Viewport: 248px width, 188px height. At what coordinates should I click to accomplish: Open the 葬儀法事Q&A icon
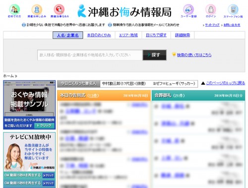(60, 11)
